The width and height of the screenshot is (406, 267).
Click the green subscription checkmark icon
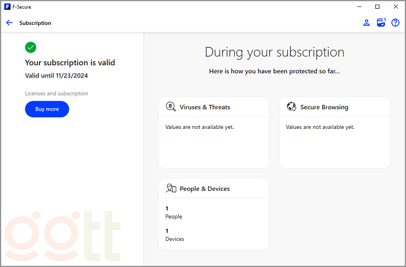click(x=31, y=47)
